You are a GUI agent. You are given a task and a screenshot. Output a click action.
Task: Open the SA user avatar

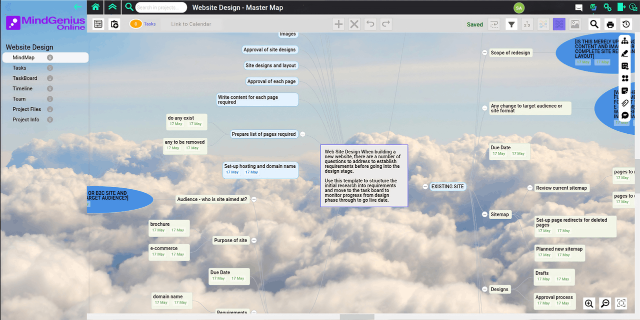click(x=519, y=7)
